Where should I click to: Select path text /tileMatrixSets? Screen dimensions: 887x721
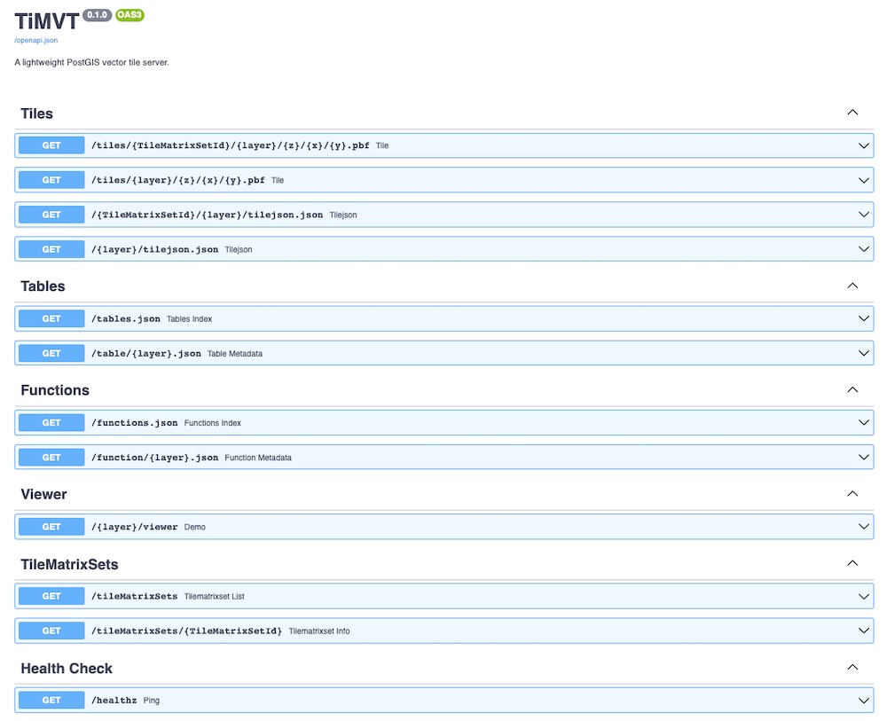[134, 597]
